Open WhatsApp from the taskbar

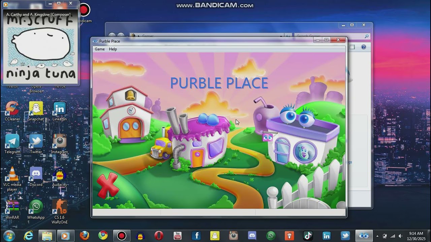[271, 236]
